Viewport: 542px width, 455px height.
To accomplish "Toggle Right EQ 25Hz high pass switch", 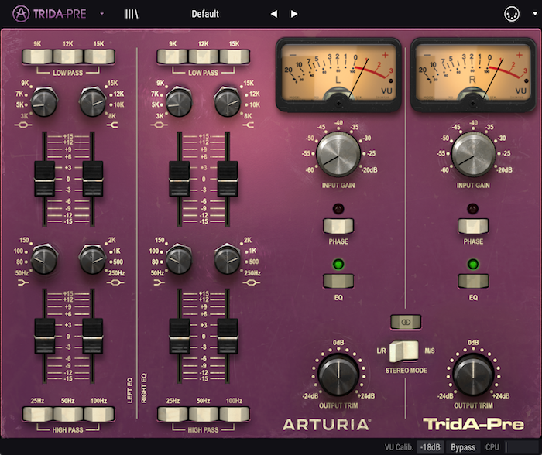I will [x=173, y=414].
